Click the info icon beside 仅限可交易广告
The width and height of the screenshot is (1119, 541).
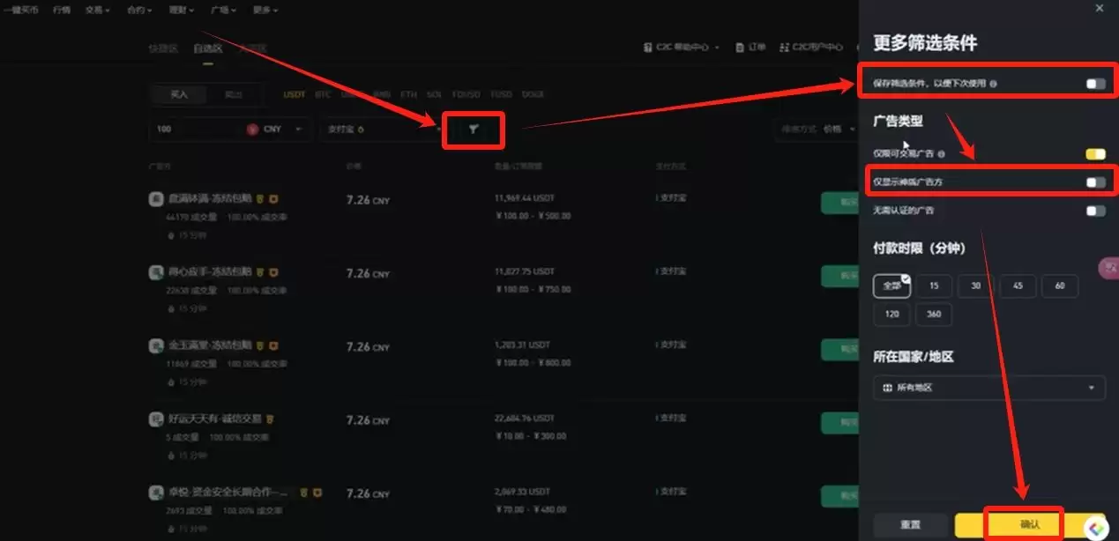pos(942,154)
